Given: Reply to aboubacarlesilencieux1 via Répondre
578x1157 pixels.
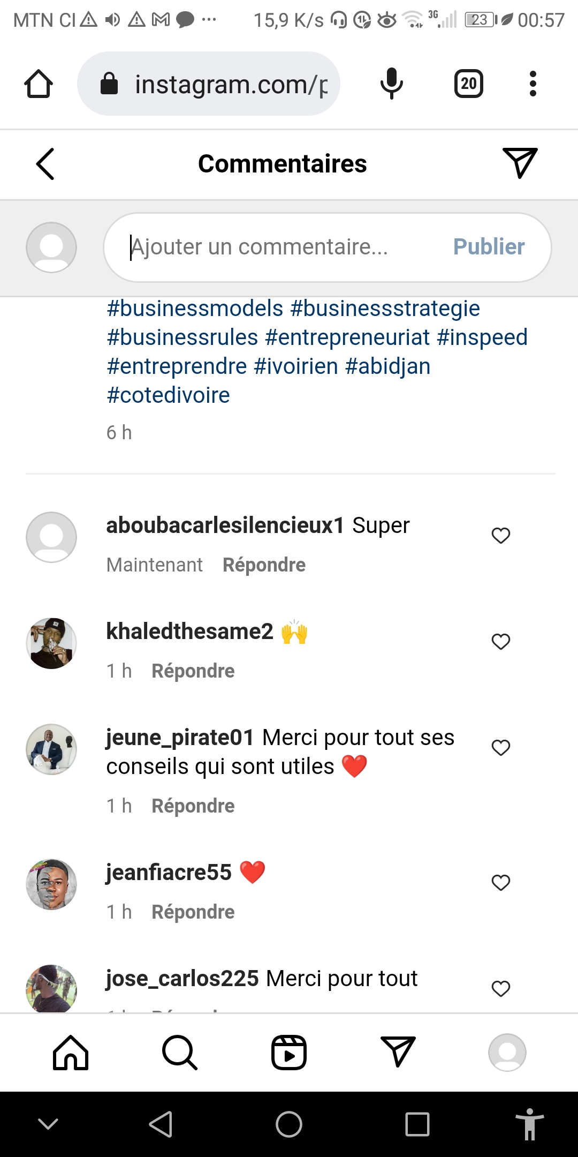Looking at the screenshot, I should 264,565.
